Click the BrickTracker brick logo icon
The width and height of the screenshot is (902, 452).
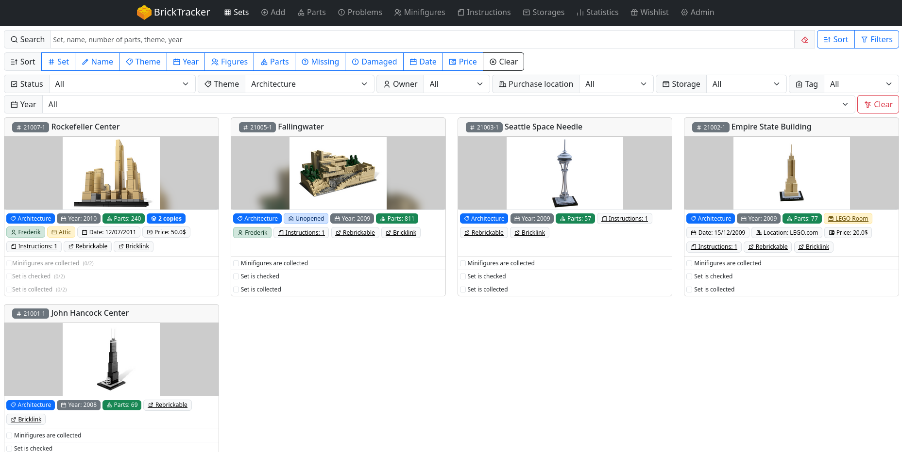144,13
